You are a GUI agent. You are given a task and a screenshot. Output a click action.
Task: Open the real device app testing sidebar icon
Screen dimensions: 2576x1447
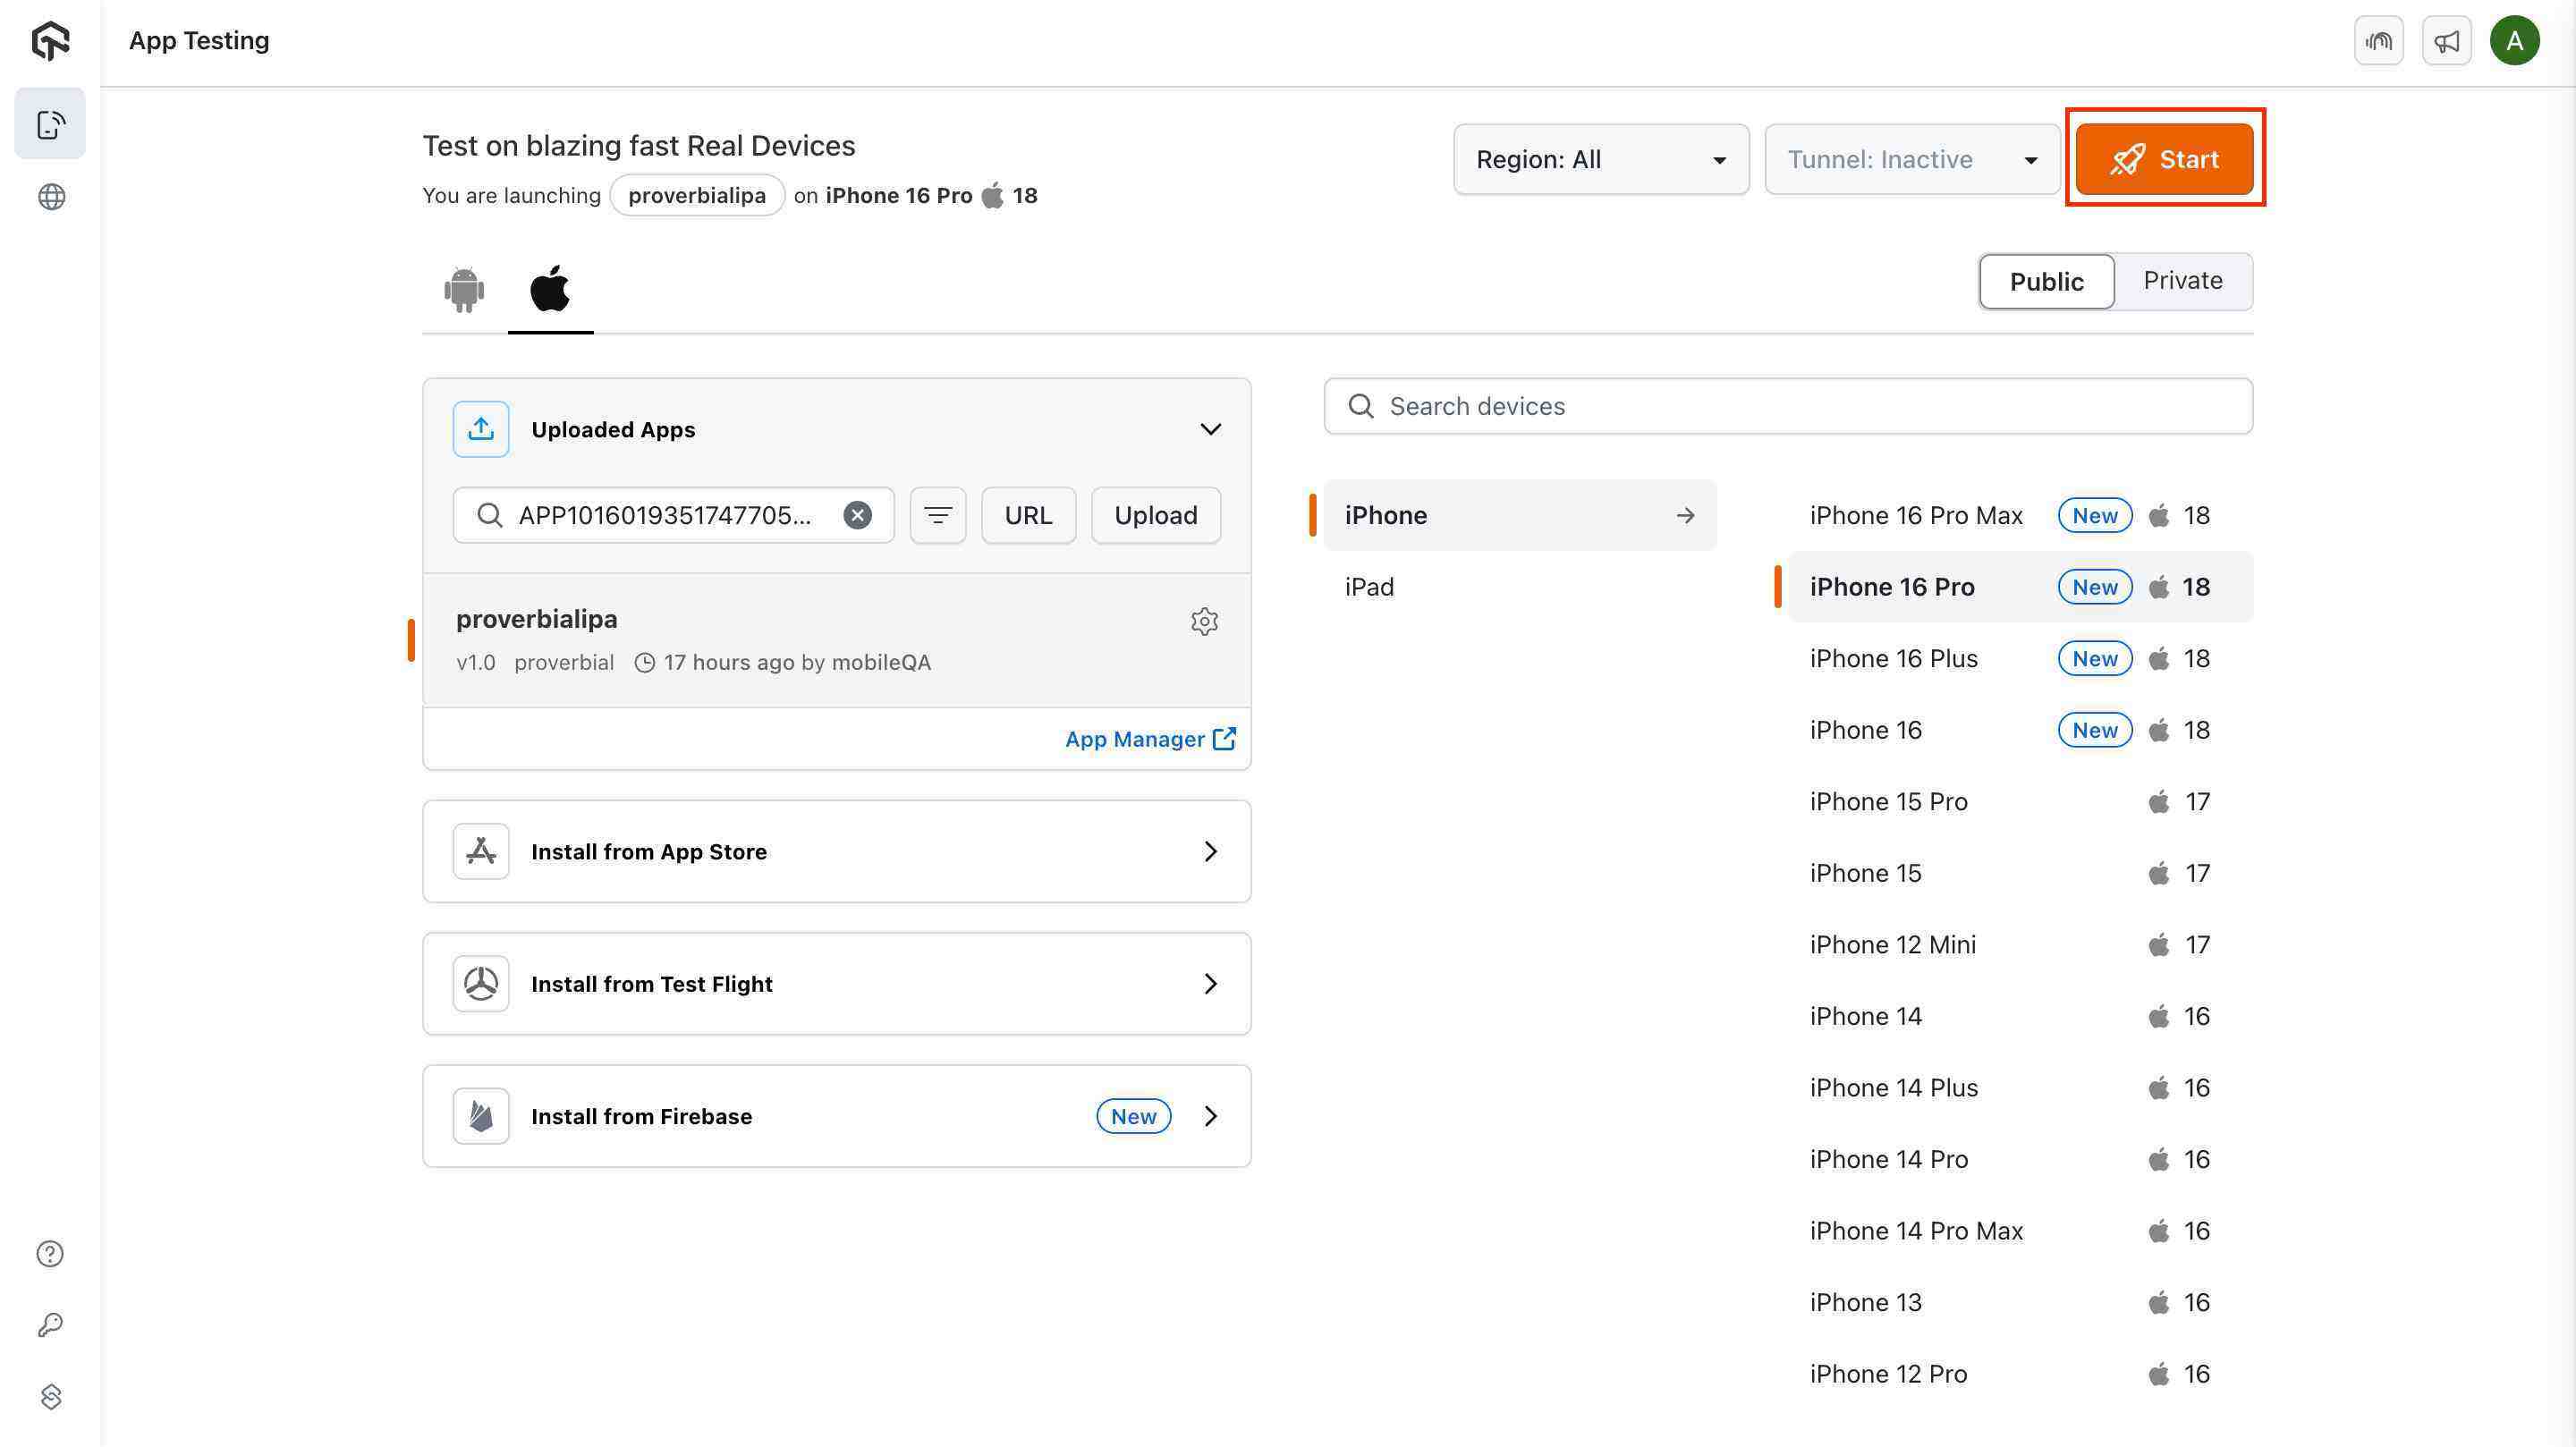50,124
